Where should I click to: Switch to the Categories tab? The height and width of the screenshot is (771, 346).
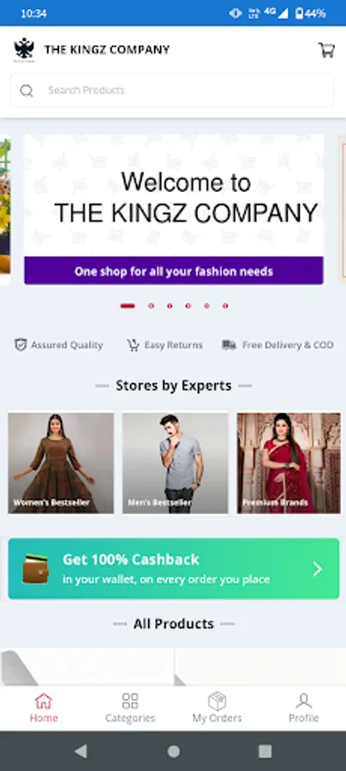pos(130,708)
